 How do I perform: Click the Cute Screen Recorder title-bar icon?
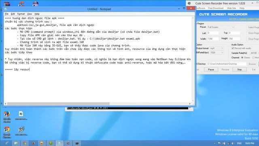189,3
